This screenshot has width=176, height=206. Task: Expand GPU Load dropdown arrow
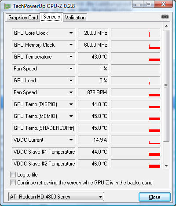pyautogui.click(x=71, y=81)
